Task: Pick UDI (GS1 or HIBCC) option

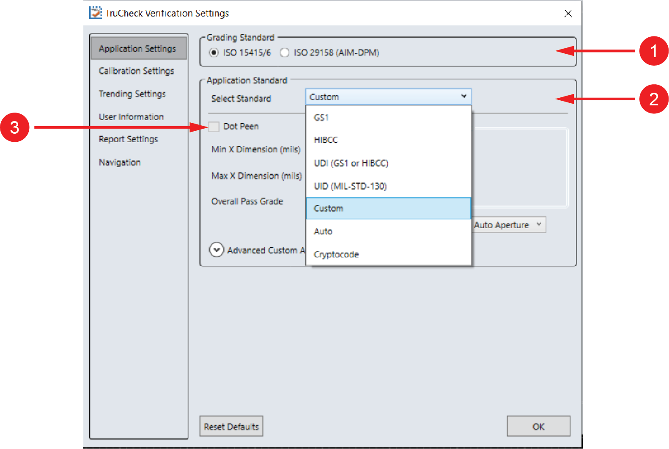Action: coord(351,163)
